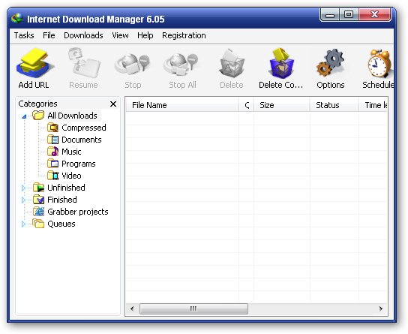408x334 pixels.
Task: Click the horizontal scrollbar thumb
Action: click(x=193, y=308)
